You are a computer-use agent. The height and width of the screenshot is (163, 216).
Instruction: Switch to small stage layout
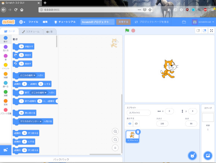pos(198,31)
